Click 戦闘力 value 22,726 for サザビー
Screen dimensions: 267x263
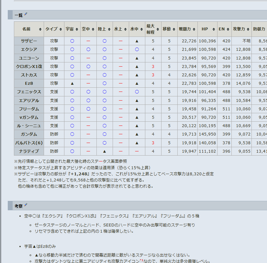coord(189,41)
